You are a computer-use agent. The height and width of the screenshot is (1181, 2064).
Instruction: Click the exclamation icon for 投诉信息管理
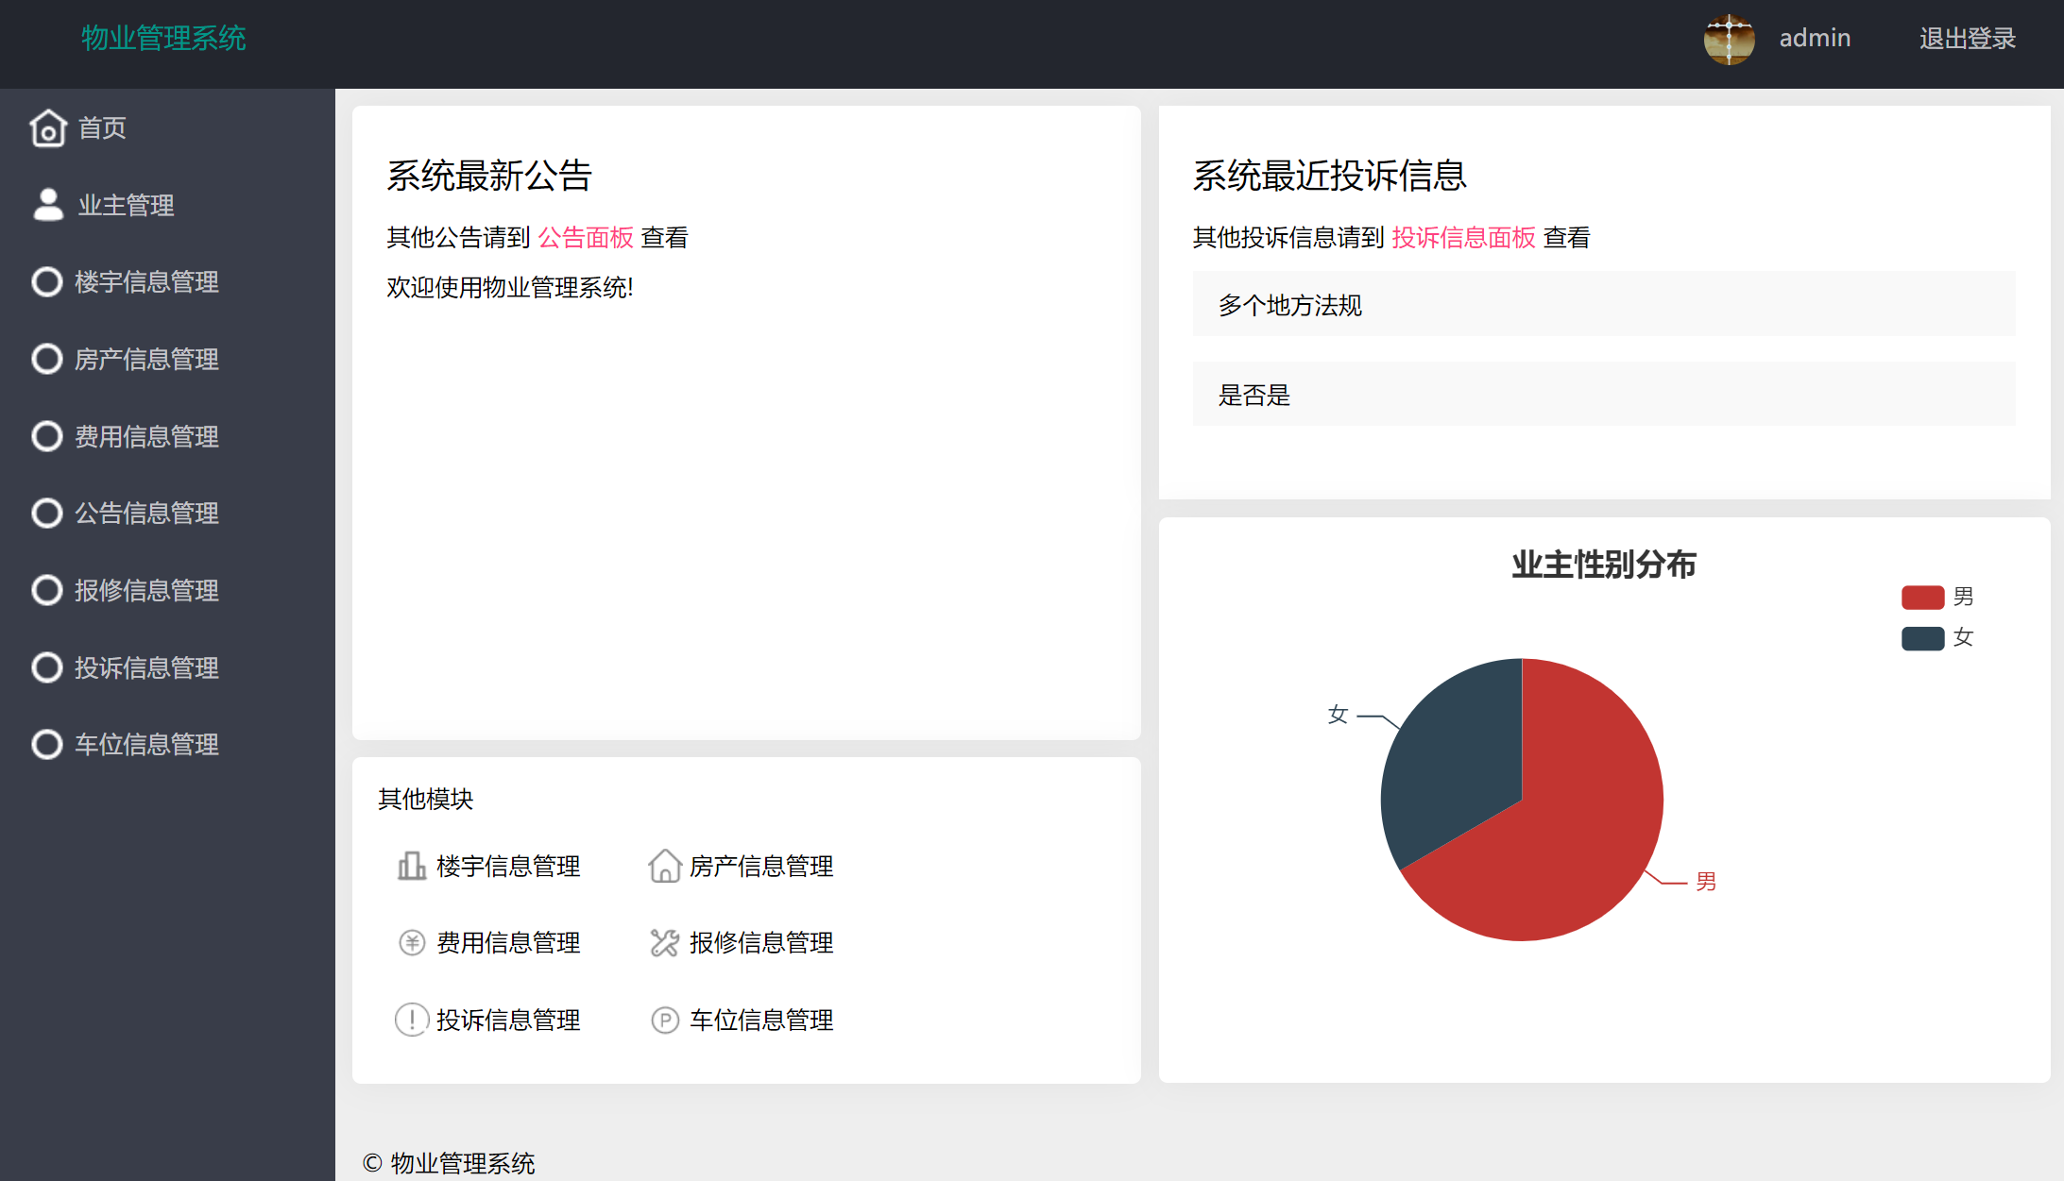click(412, 1020)
